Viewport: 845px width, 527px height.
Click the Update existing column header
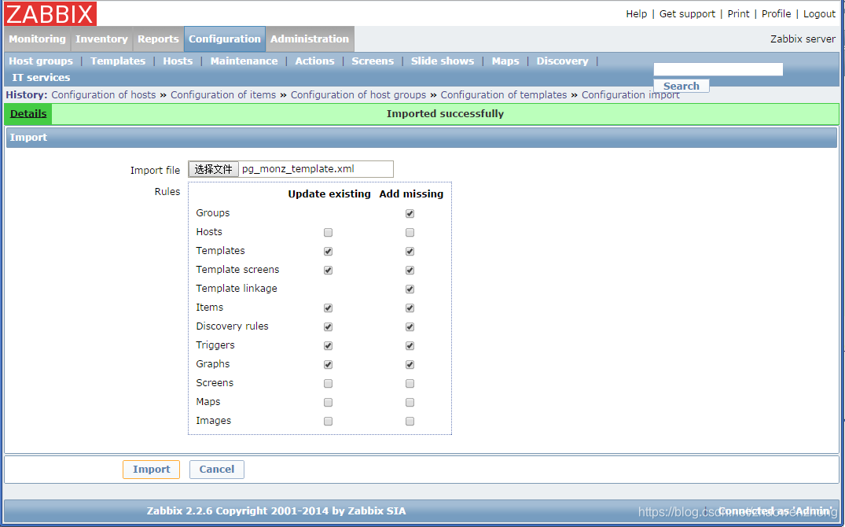[x=329, y=194]
